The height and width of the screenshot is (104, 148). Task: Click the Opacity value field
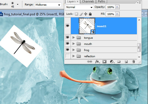(111, 7)
